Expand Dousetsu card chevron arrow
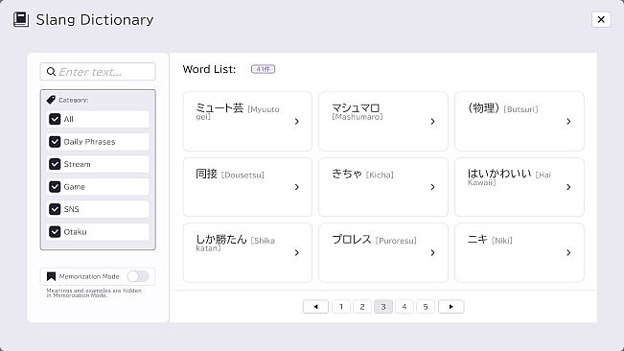Viewport: 624px width, 351px height. [x=297, y=187]
